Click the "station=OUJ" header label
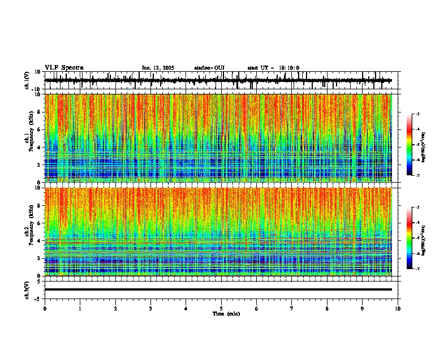This screenshot has height=346, width=448. click(x=209, y=68)
